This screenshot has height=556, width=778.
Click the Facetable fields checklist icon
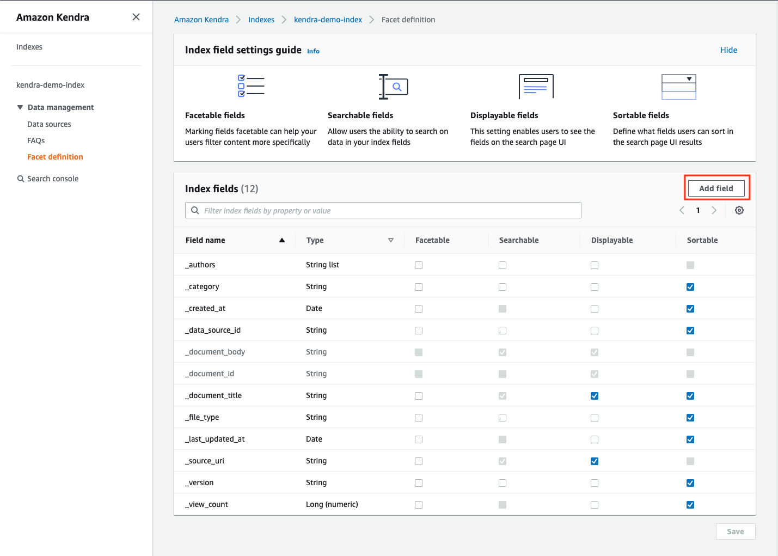click(x=251, y=86)
